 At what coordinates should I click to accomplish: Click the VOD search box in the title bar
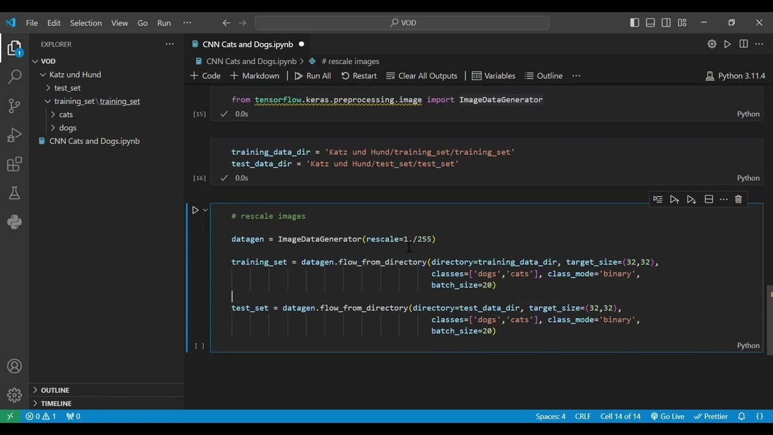pyautogui.click(x=402, y=22)
